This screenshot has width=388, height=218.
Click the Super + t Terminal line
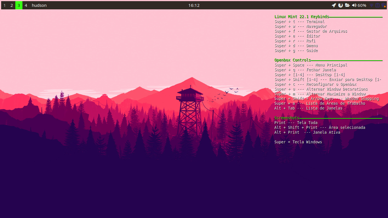pyautogui.click(x=299, y=22)
